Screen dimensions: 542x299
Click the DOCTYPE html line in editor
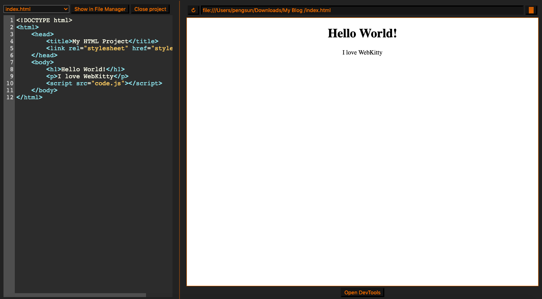44,20
